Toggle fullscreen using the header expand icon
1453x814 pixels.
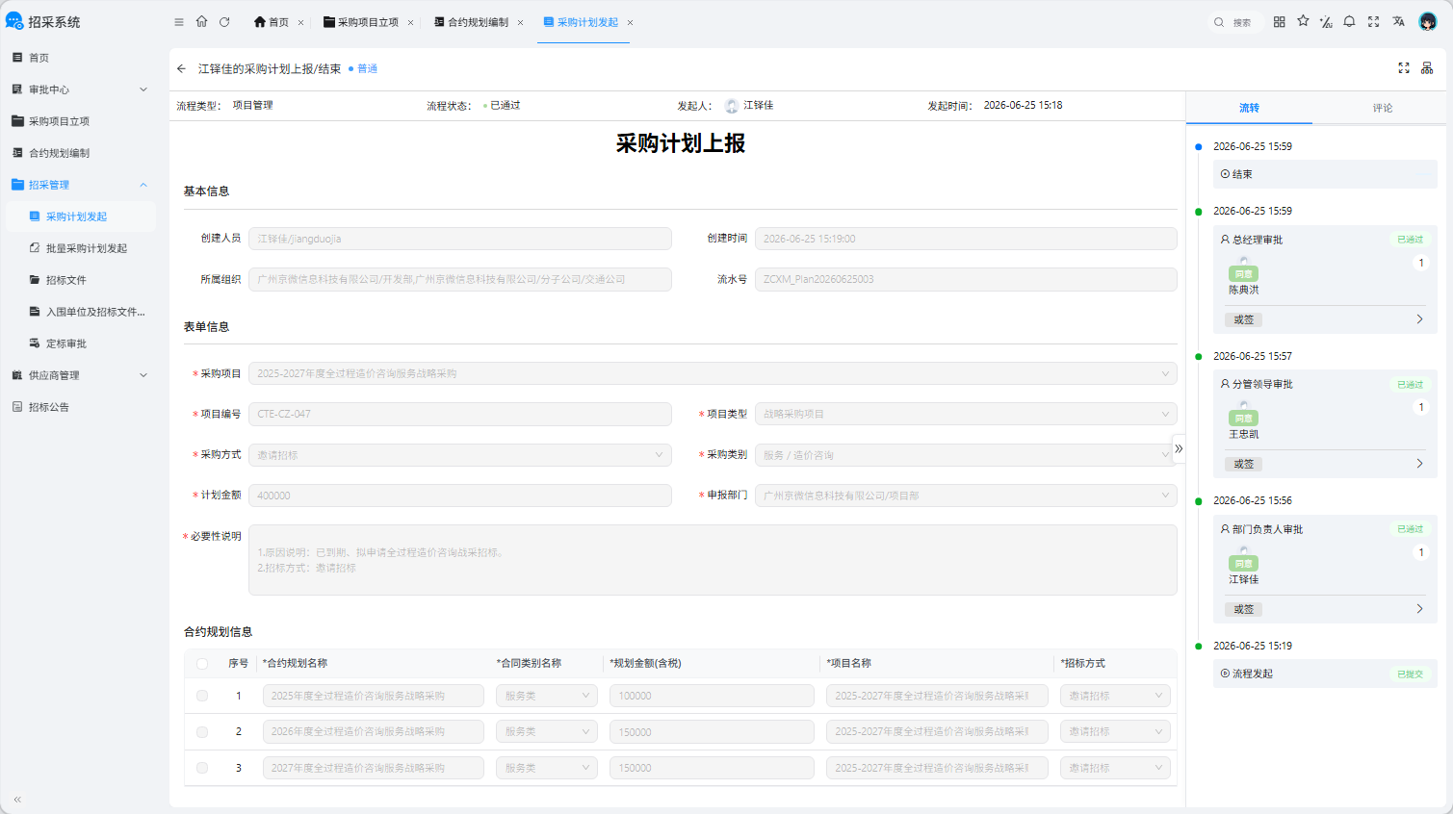[1373, 21]
